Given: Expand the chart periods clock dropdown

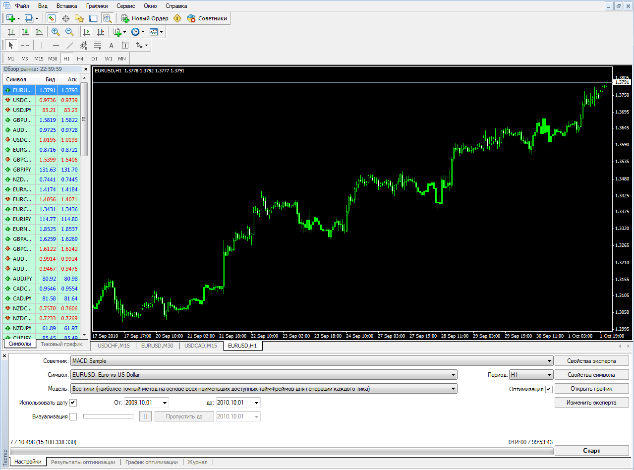Looking at the screenshot, I should click(x=143, y=32).
